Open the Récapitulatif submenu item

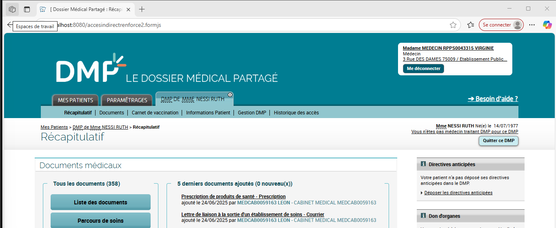[x=78, y=113]
